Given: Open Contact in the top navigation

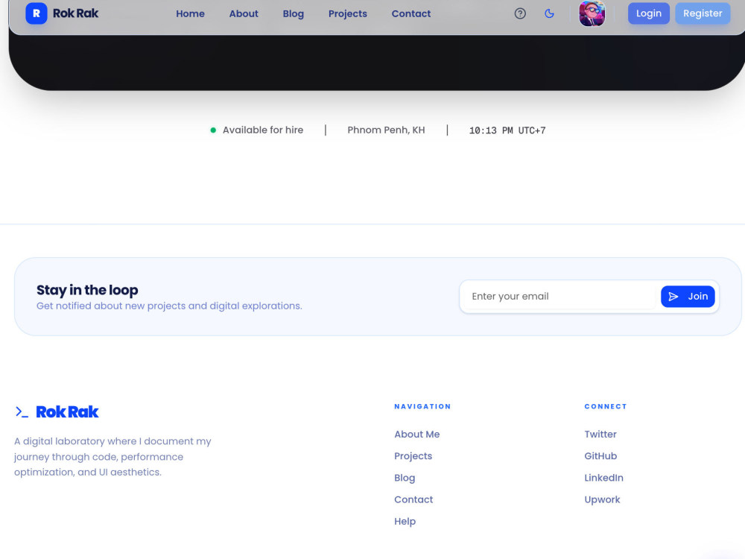Looking at the screenshot, I should click(411, 13).
